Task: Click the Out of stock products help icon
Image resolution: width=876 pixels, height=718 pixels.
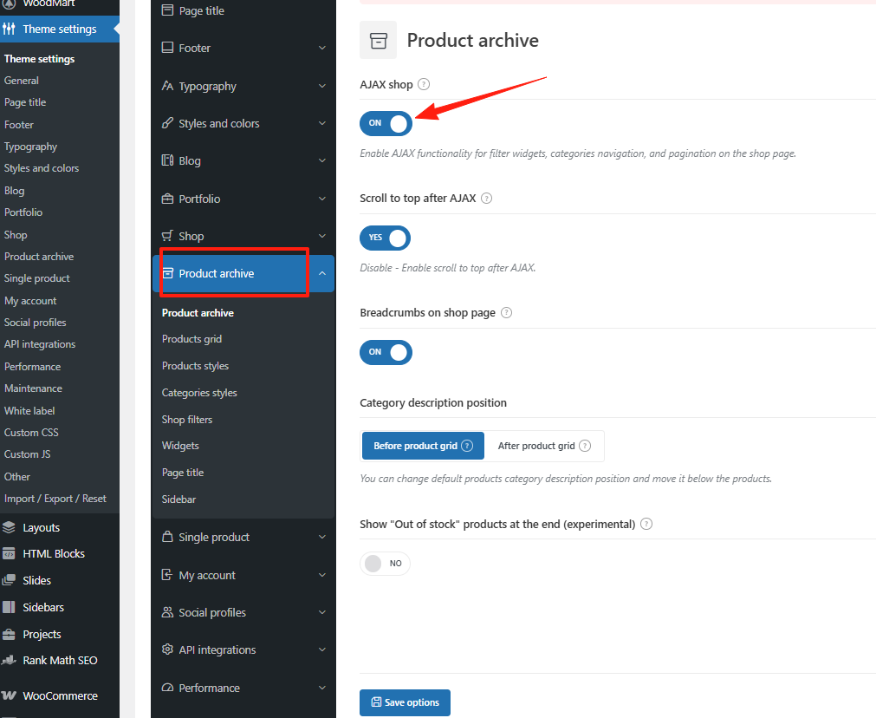Action: pos(646,524)
